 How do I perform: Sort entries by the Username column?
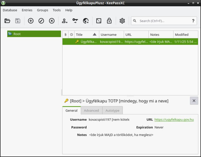[x=111, y=35]
